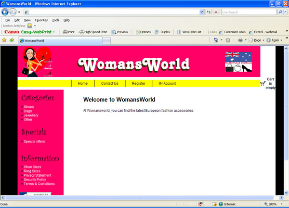Click the Australian marketplace flag logo
Viewport: 289px width, 208px height.
tap(238, 62)
